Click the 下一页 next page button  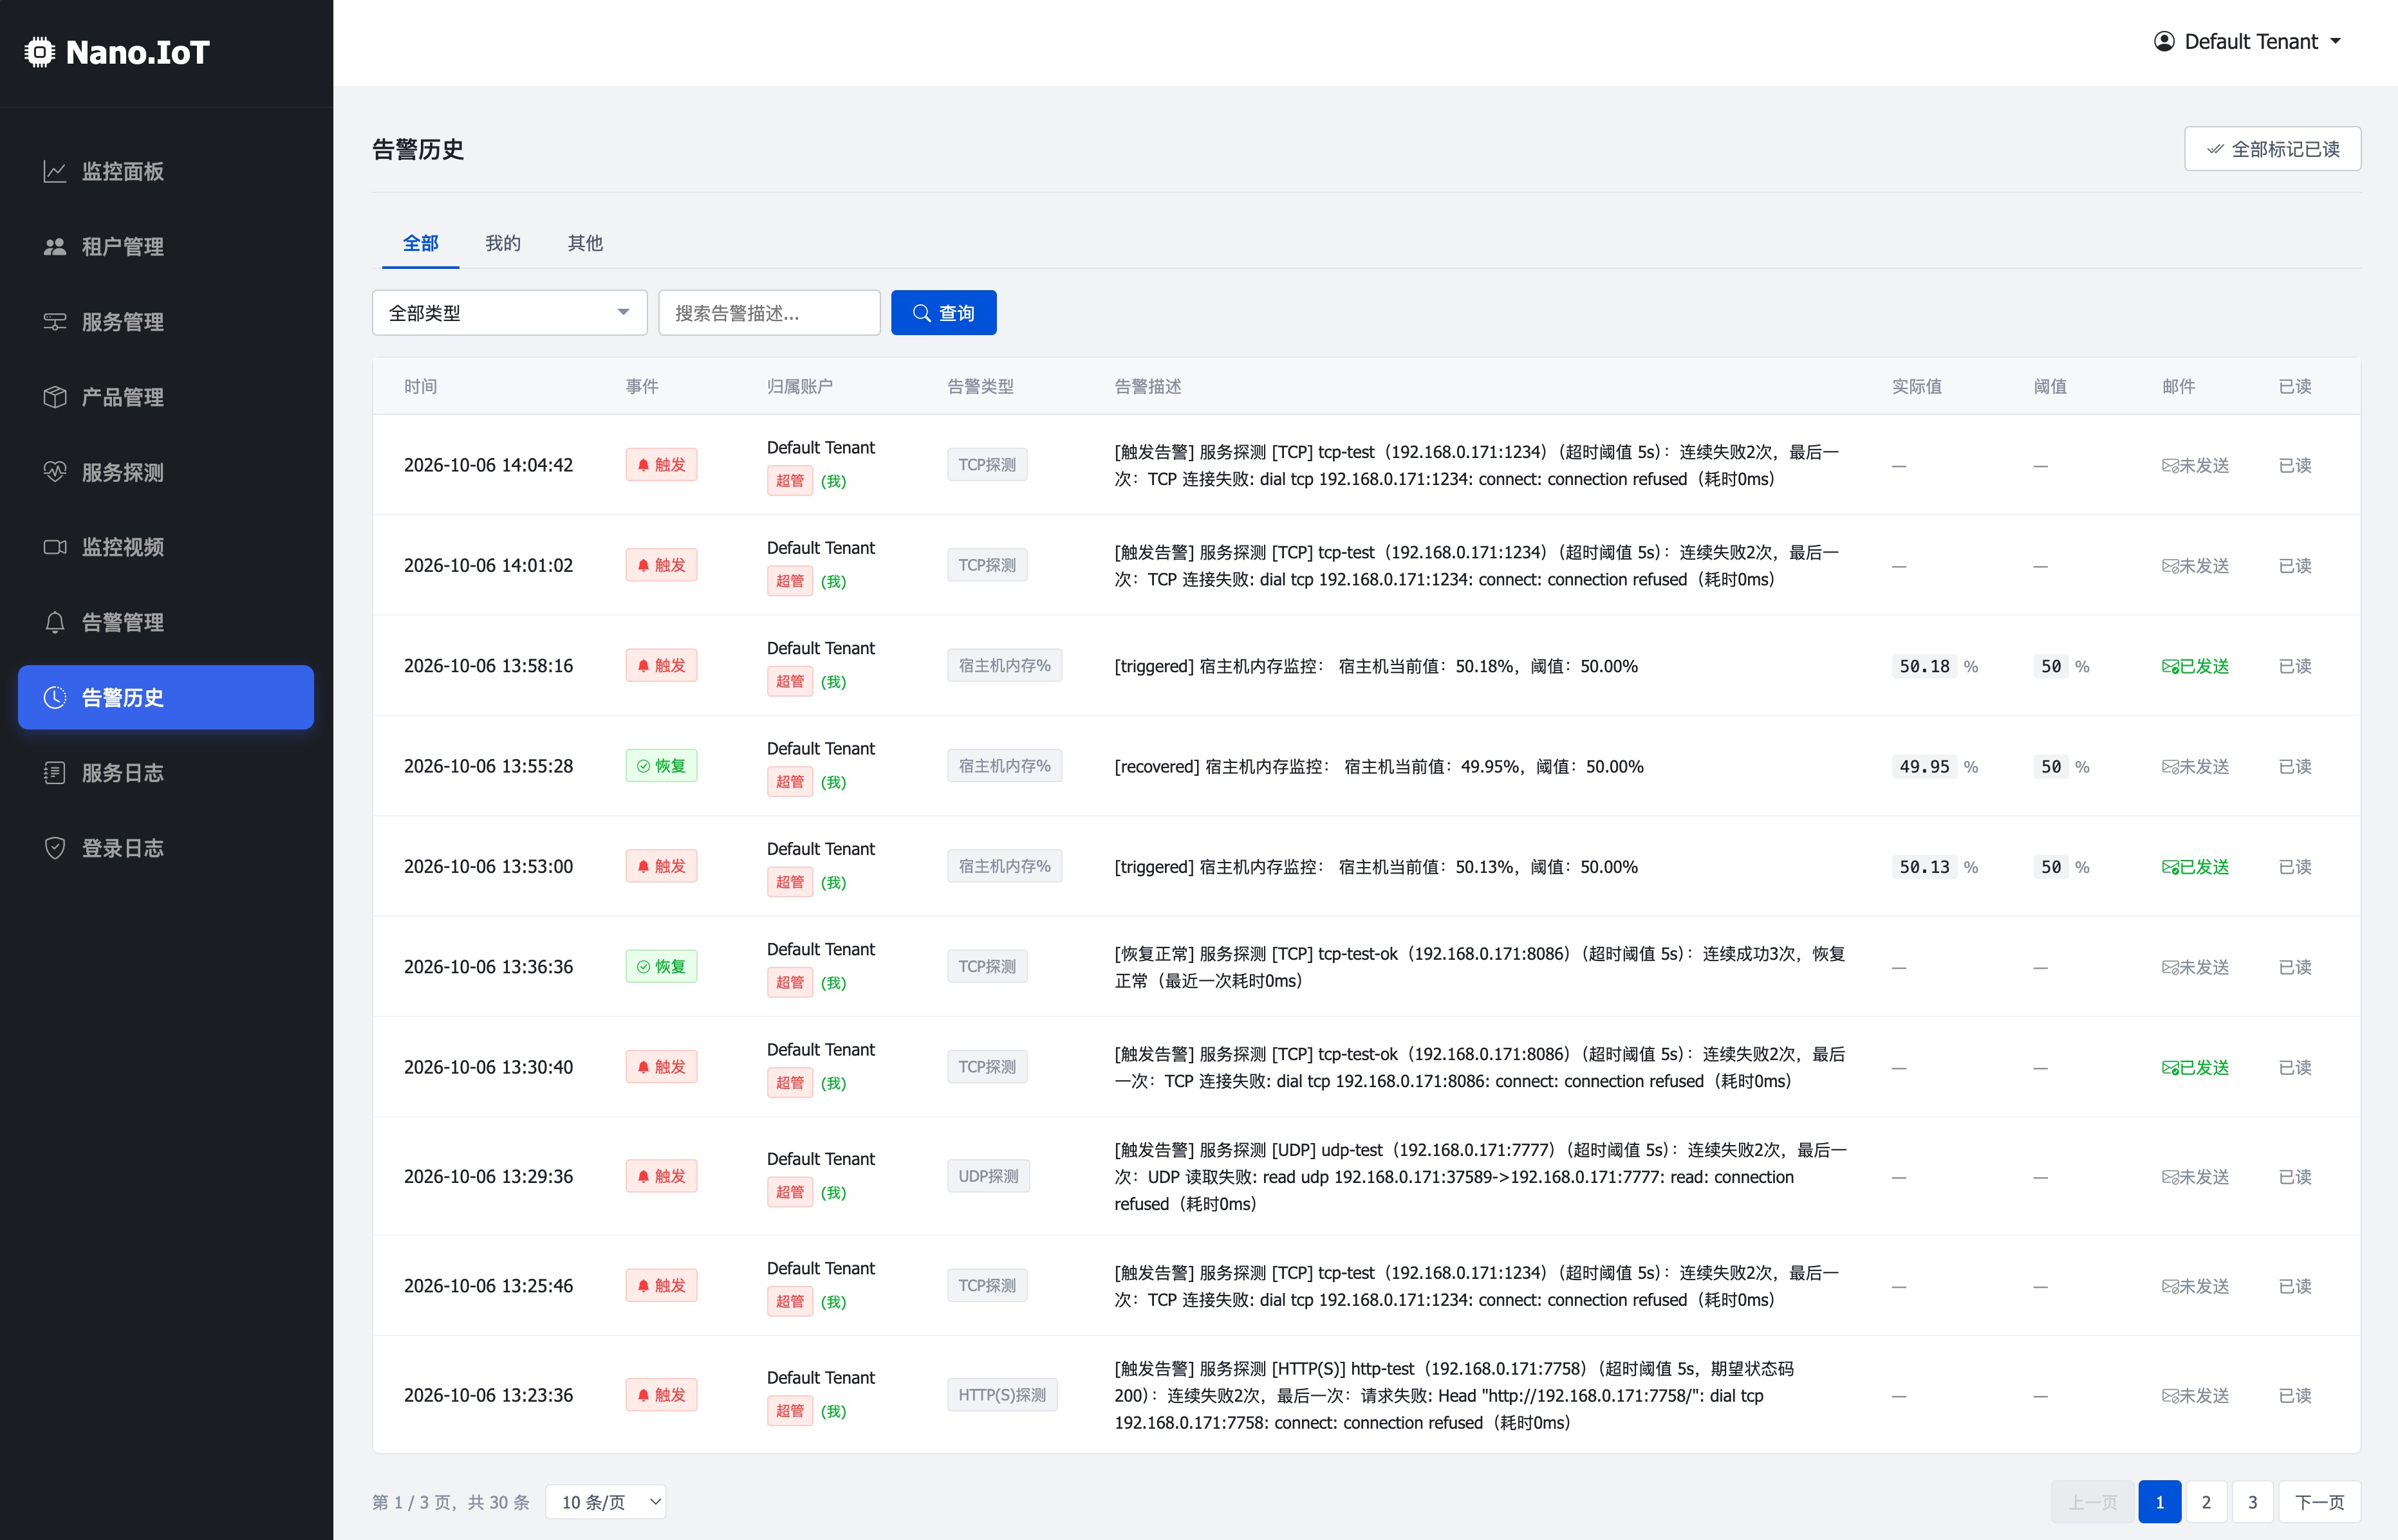(x=2319, y=1502)
